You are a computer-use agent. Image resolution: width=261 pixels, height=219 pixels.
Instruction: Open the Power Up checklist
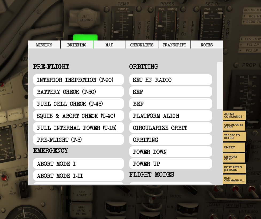tap(171, 164)
